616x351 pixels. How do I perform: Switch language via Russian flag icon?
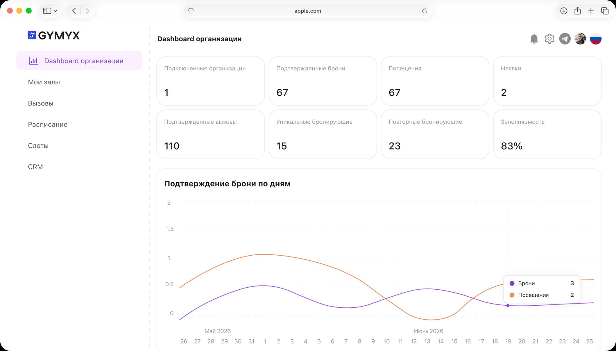click(596, 39)
